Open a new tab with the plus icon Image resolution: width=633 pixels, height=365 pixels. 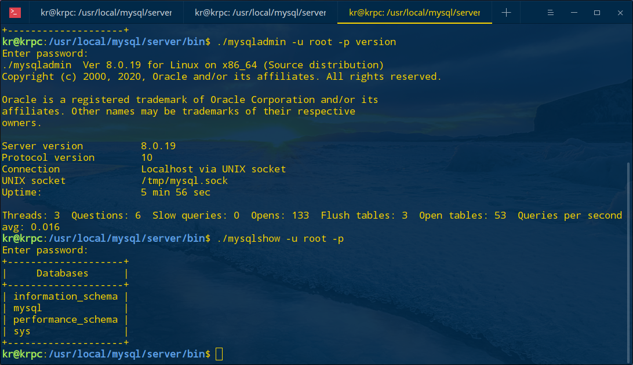(x=506, y=13)
